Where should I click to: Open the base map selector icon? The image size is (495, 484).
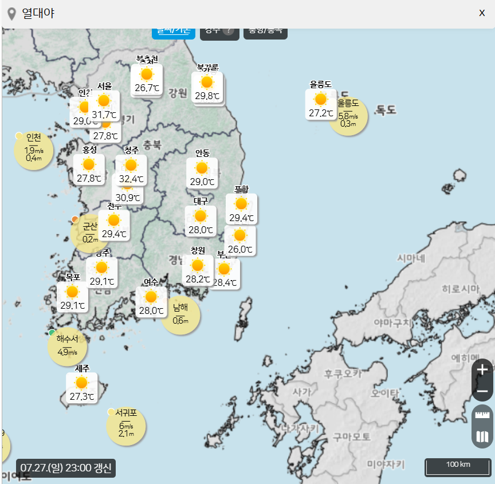click(481, 436)
